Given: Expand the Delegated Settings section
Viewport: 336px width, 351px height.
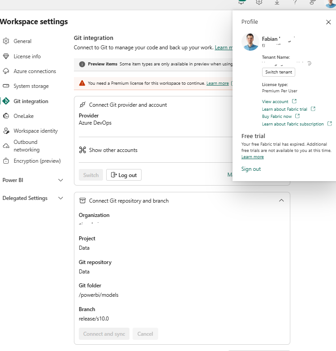Looking at the screenshot, I should (x=33, y=198).
